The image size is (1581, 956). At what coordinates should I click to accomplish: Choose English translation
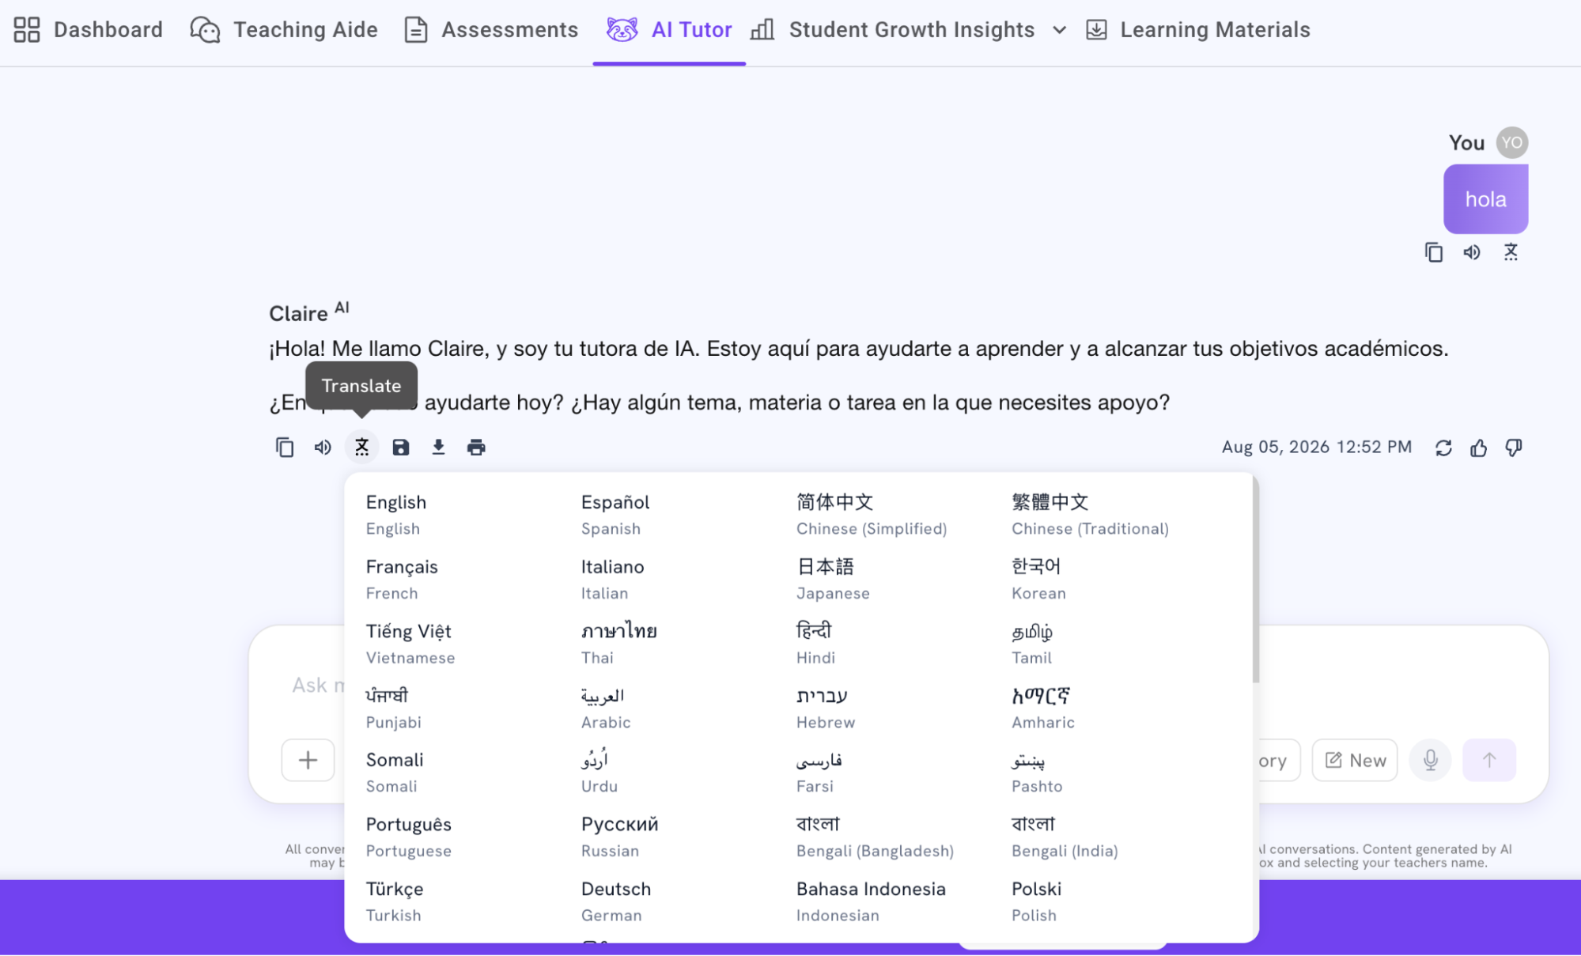(396, 515)
